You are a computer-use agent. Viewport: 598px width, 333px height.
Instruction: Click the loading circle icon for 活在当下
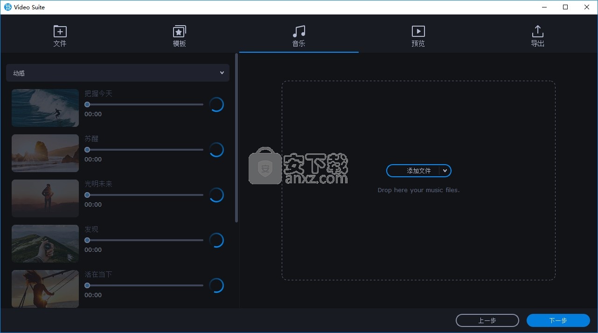tap(216, 285)
